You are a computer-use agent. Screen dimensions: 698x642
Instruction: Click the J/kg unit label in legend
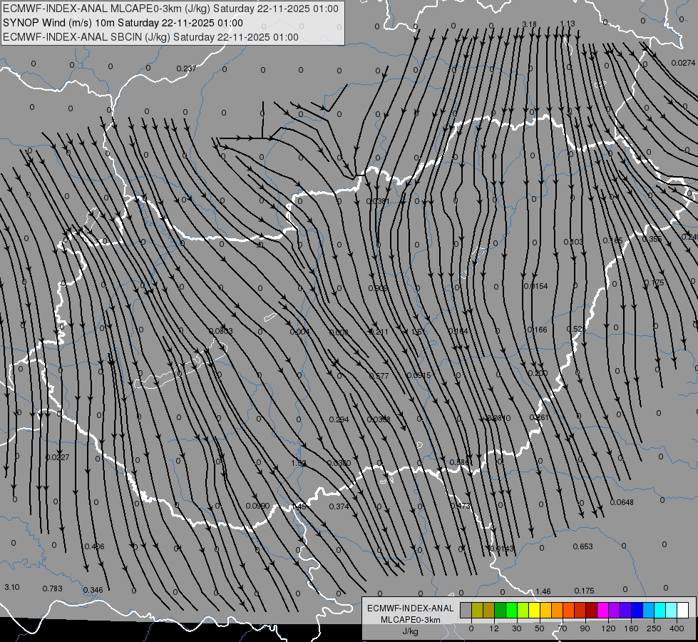pos(411,631)
